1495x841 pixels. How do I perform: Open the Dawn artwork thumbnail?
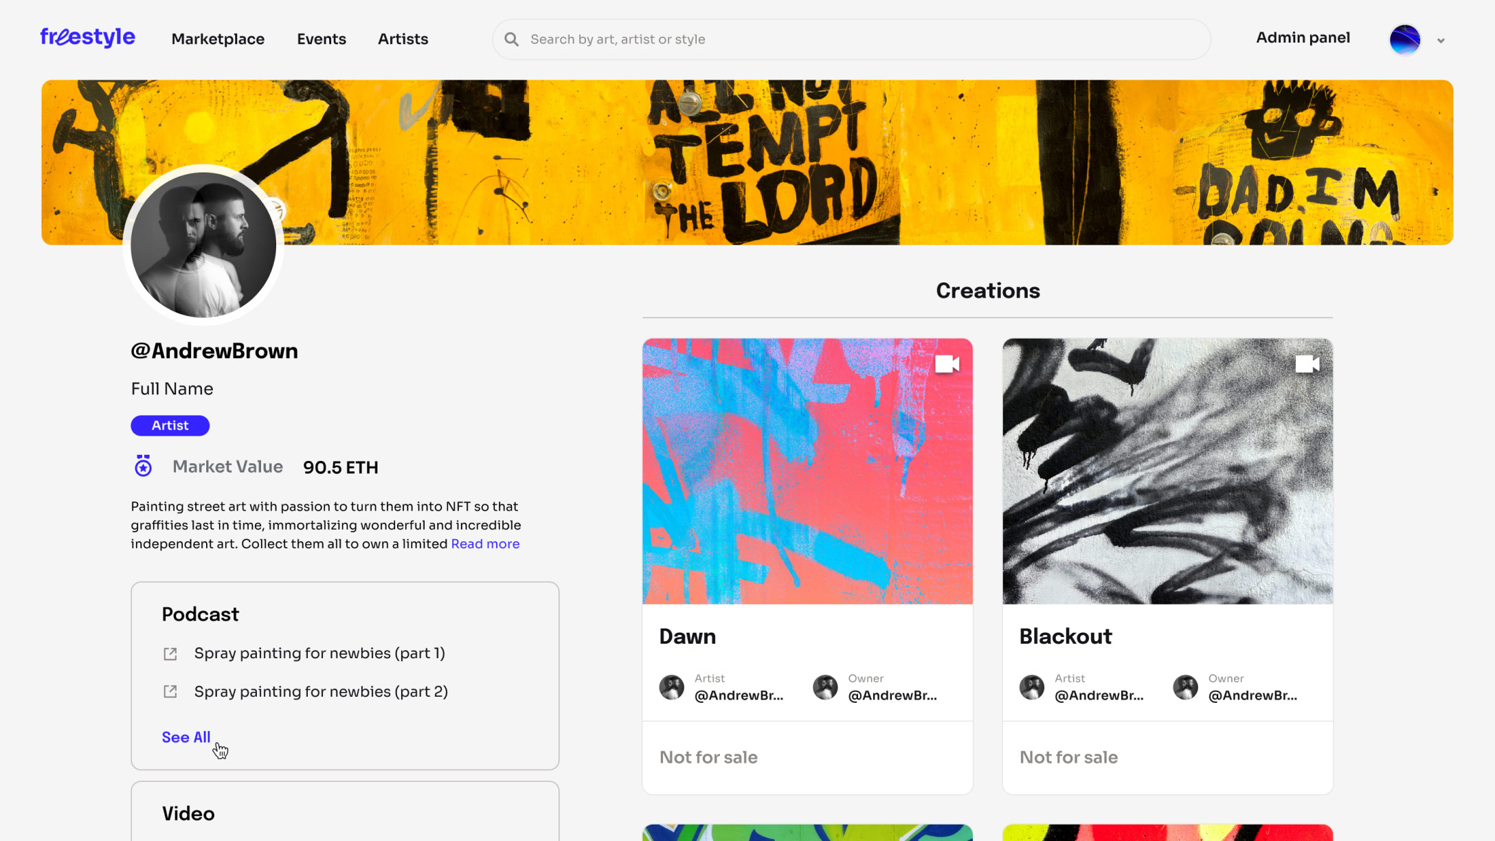coord(807,471)
